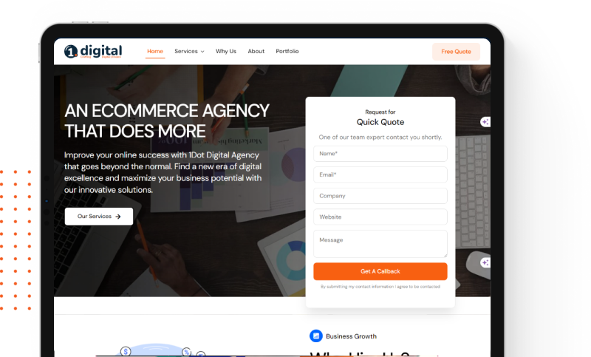Select About in the navigation bar
Image resolution: width=591 pixels, height=357 pixels.
click(x=256, y=51)
